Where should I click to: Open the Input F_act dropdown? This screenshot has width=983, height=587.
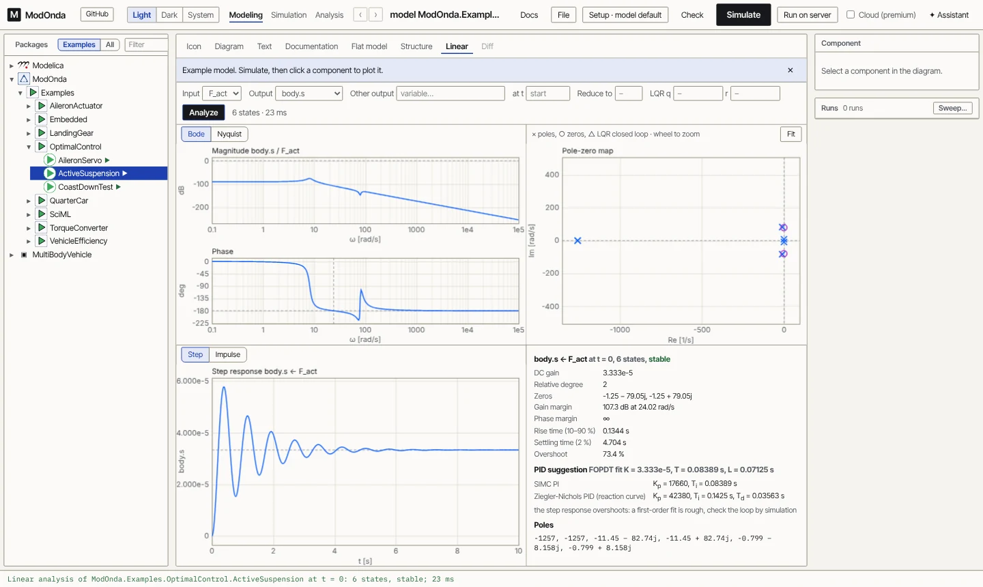point(222,94)
